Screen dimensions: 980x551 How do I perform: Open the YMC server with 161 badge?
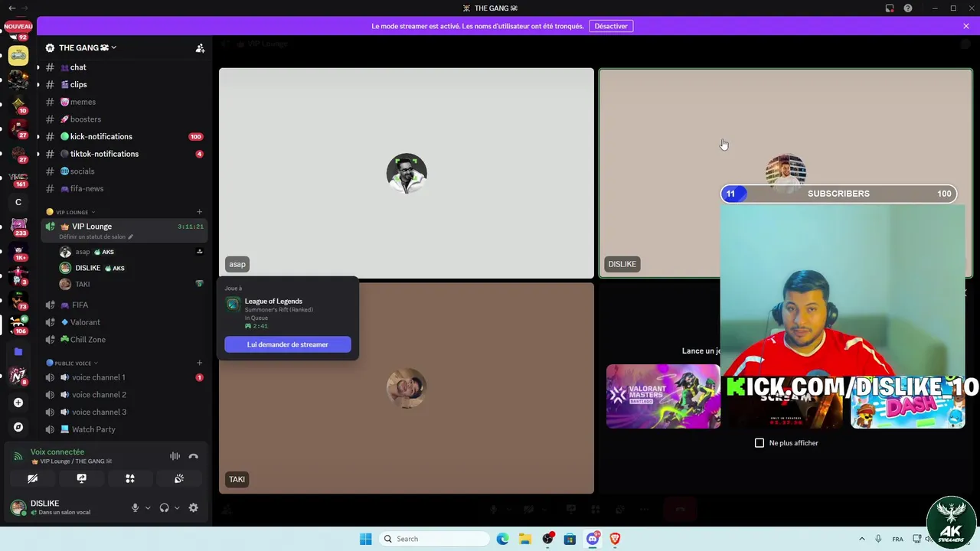pyautogui.click(x=18, y=178)
